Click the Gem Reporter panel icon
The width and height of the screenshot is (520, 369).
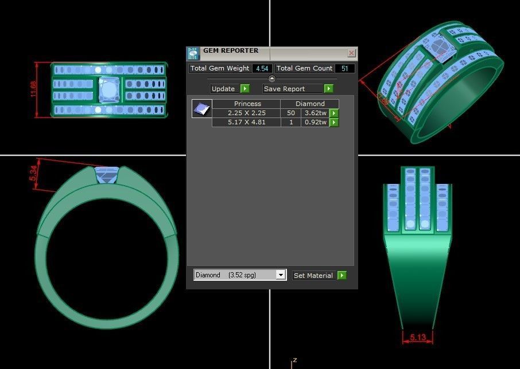tap(193, 53)
